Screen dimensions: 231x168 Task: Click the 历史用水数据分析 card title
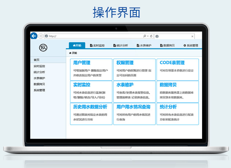point(90,107)
